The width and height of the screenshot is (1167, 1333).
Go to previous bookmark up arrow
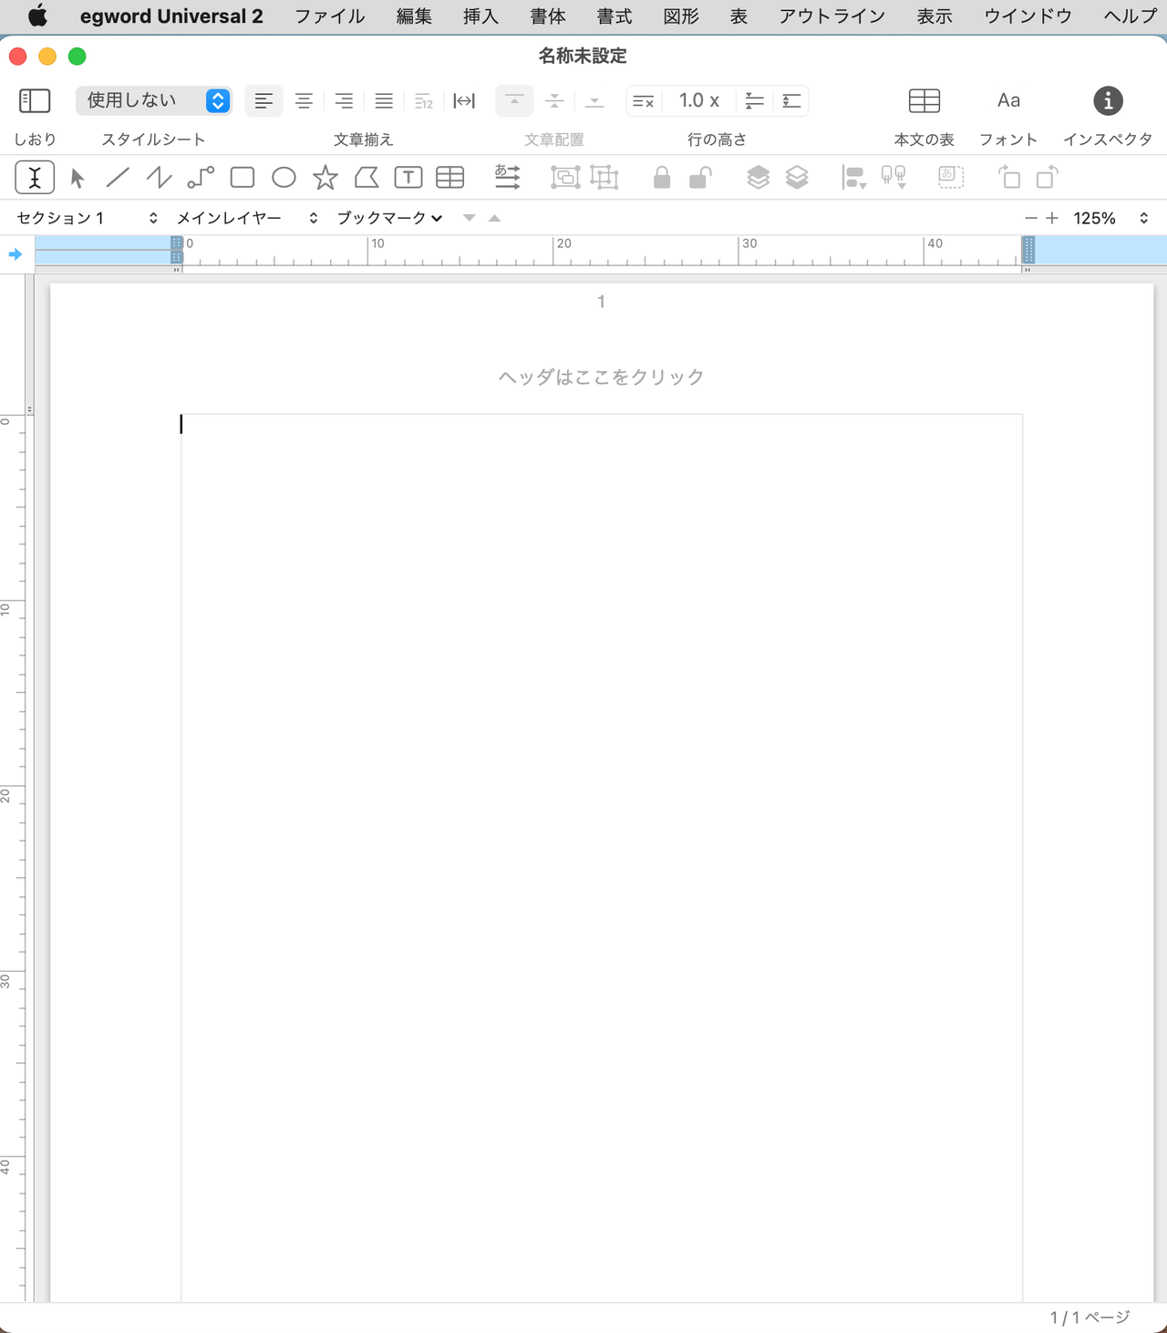tap(494, 218)
